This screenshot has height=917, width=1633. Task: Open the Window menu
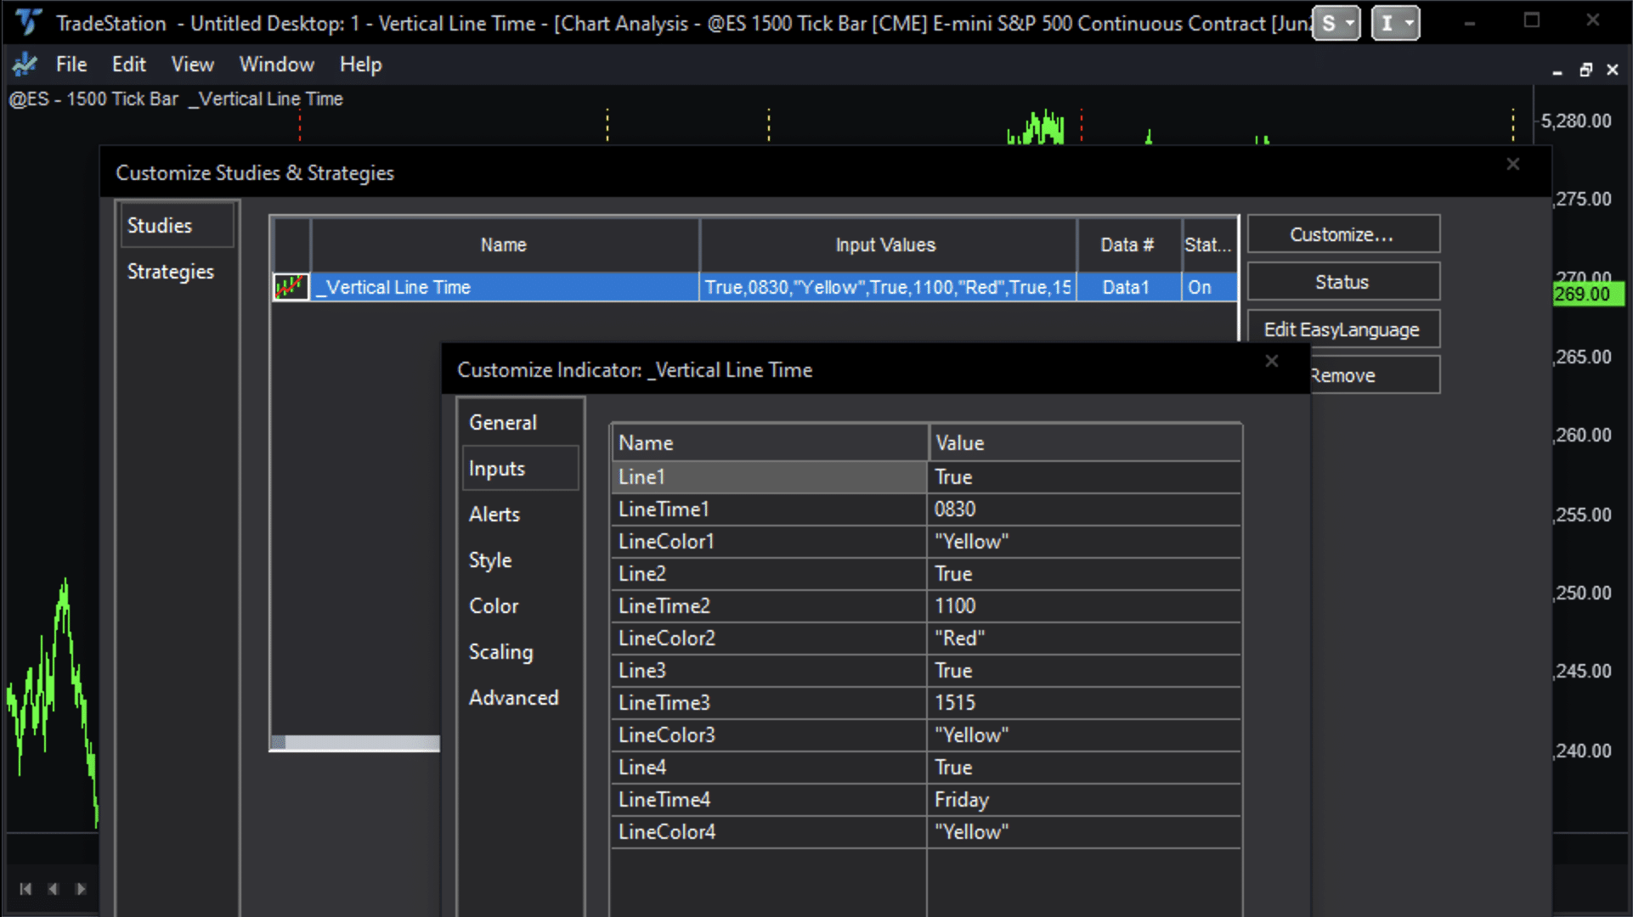point(277,65)
